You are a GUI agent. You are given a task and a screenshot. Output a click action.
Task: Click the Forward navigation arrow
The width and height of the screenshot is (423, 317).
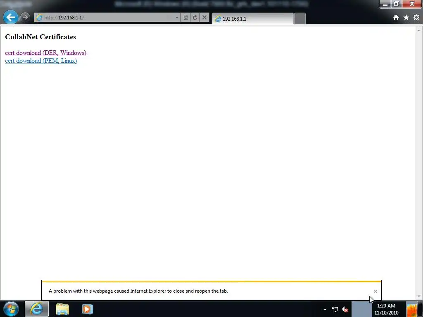point(25,17)
